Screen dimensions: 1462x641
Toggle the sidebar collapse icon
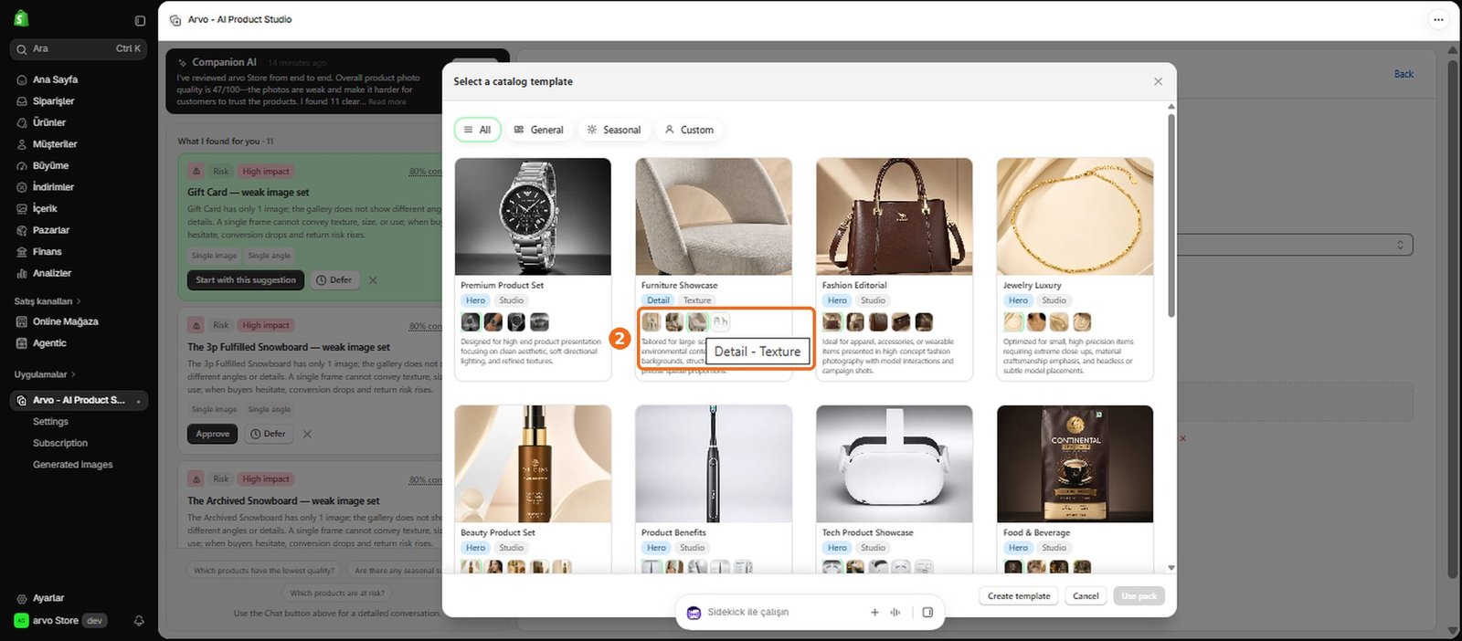140,20
